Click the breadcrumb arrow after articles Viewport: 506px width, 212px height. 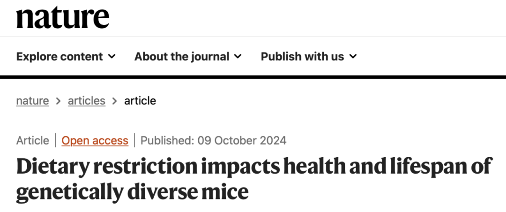[x=115, y=101]
